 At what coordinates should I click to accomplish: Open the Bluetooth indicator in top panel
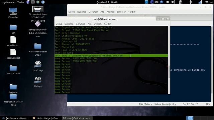[191, 2]
